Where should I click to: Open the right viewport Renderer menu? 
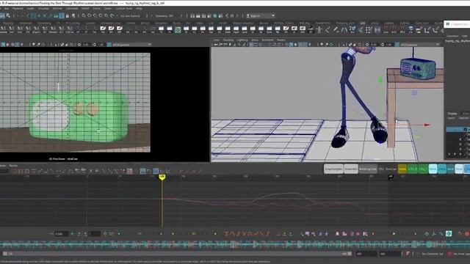267,40
